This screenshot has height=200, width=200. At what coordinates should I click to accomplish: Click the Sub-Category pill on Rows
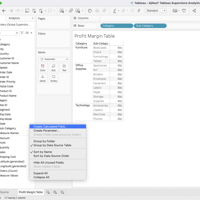pos(150,26)
